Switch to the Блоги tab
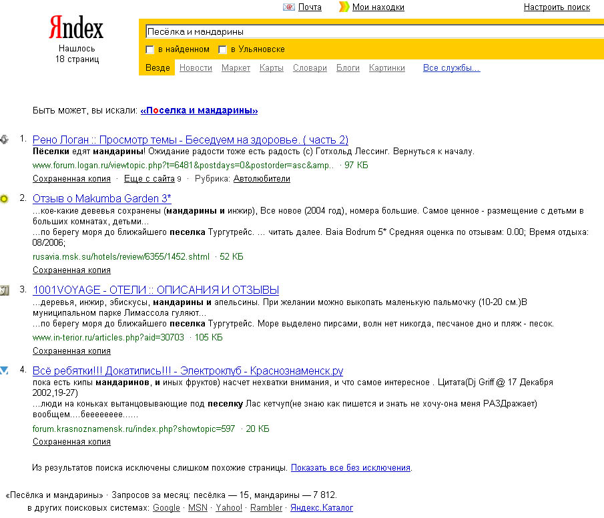The image size is (604, 518). (348, 68)
